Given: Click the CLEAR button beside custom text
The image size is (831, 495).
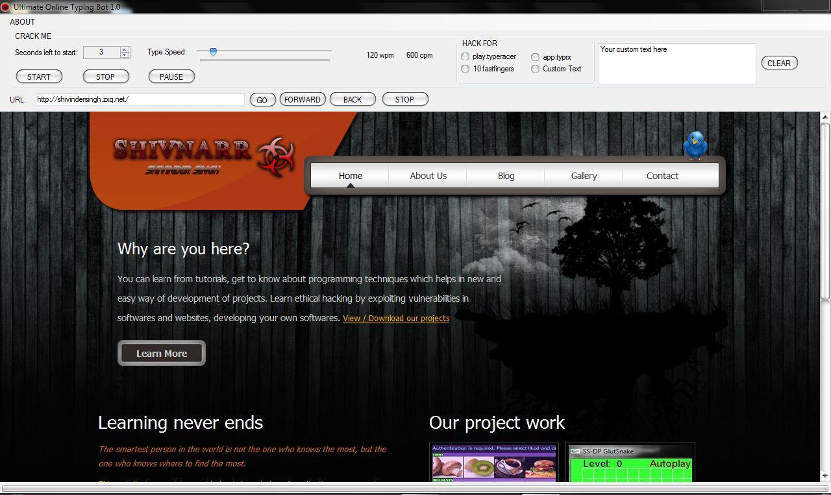Looking at the screenshot, I should click(779, 63).
